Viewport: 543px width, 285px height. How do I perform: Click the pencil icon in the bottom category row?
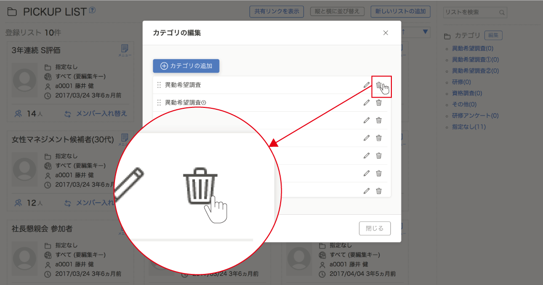[x=366, y=191]
